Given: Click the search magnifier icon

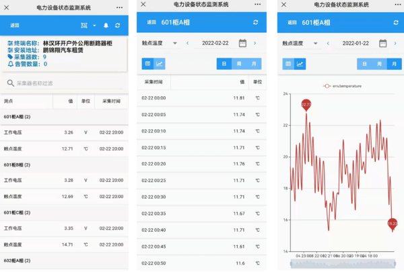Looking at the screenshot, I should tap(10, 83).
